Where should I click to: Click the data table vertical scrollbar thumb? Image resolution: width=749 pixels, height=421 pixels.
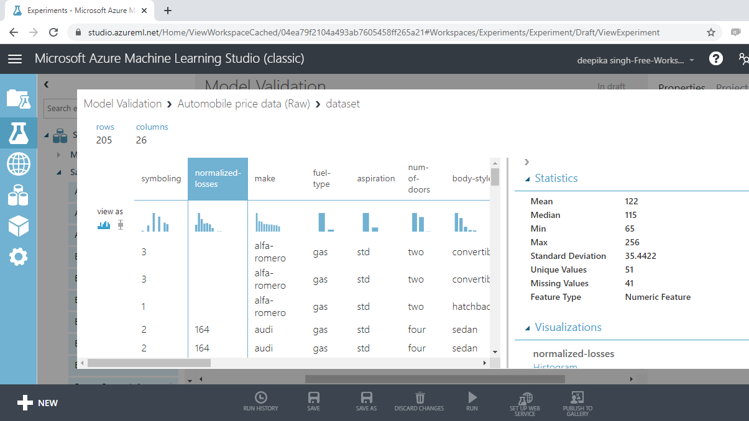coord(495,177)
